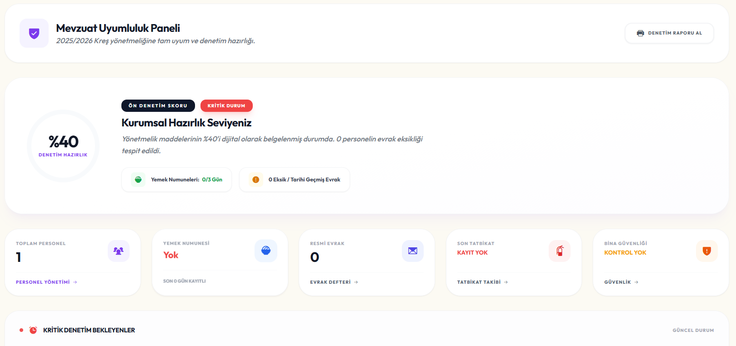Open the Evrak Defteri link
Screen dimensions: 736x346
[x=334, y=282]
